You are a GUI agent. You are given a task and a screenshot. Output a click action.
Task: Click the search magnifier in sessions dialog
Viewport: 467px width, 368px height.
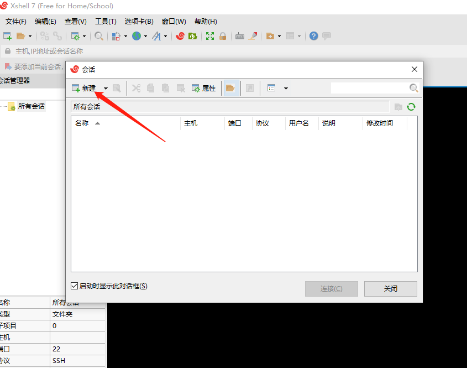pos(414,88)
